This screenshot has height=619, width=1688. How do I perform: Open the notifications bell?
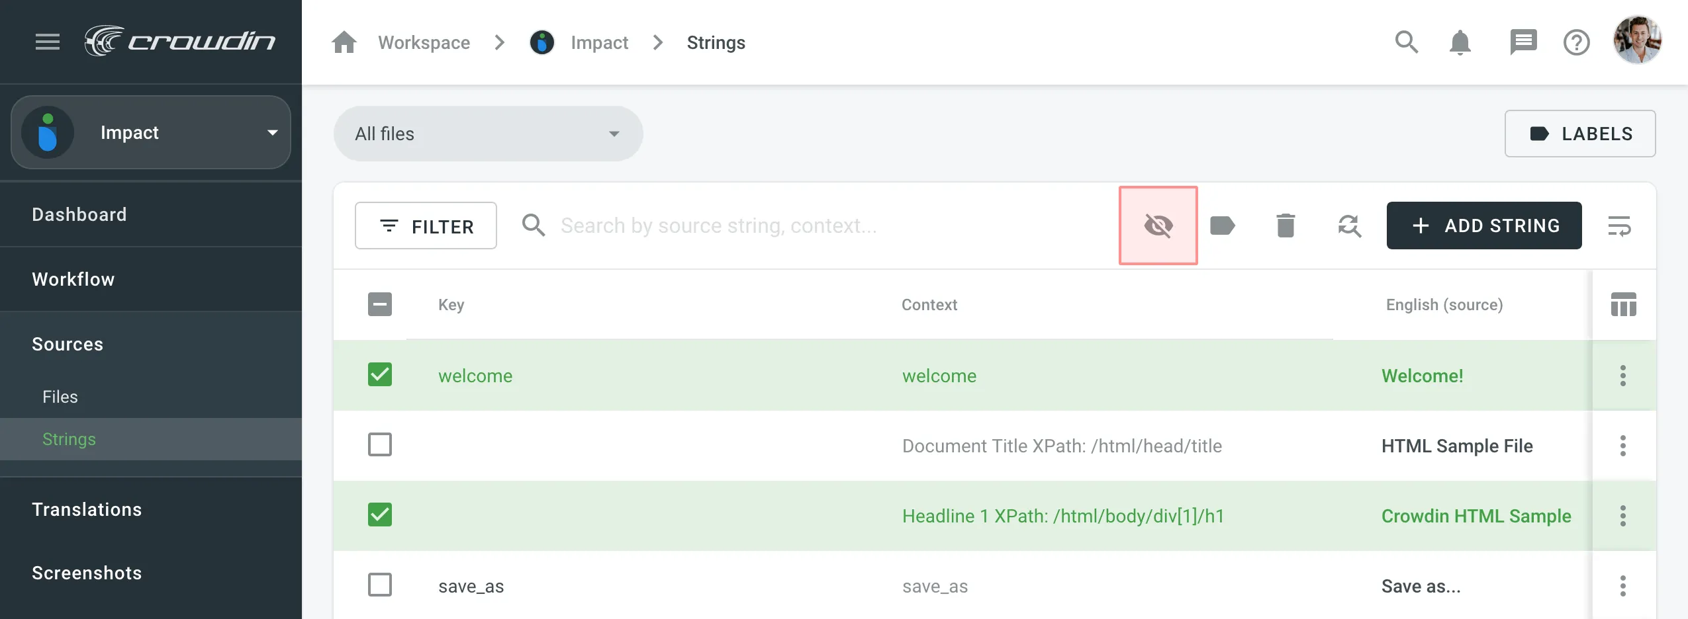click(1460, 43)
